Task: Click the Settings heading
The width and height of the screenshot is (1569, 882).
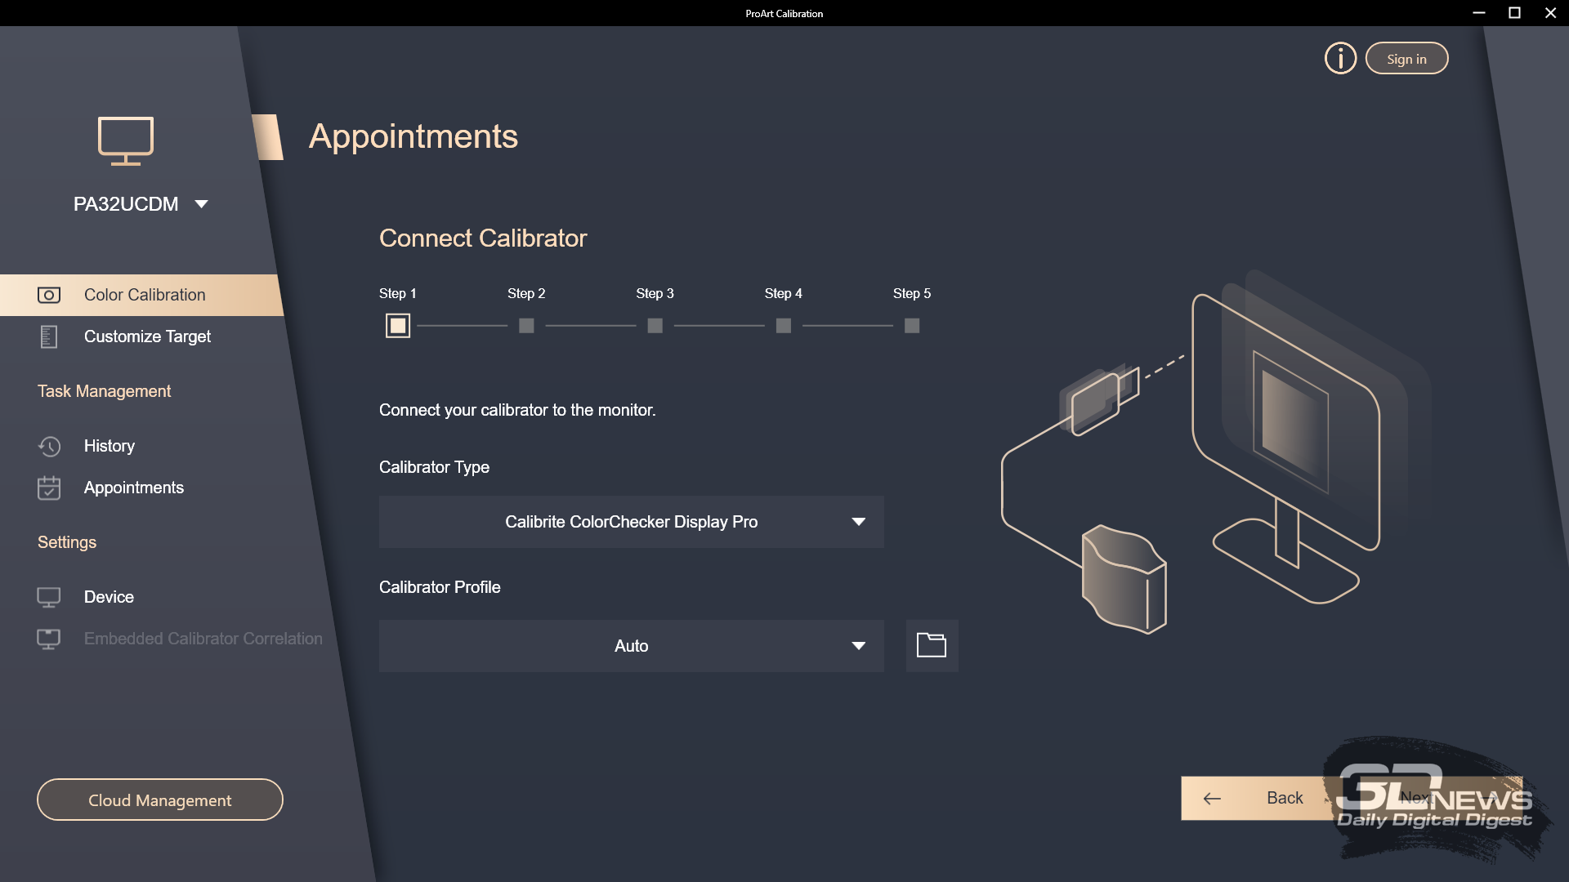Action: point(67,542)
